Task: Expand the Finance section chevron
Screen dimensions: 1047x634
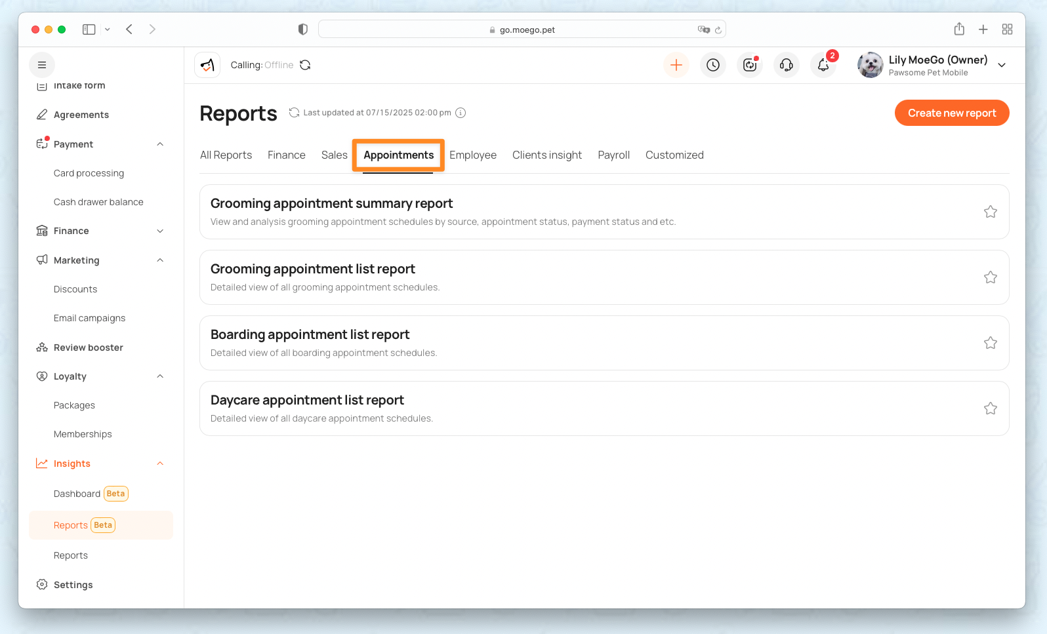Action: tap(160, 231)
